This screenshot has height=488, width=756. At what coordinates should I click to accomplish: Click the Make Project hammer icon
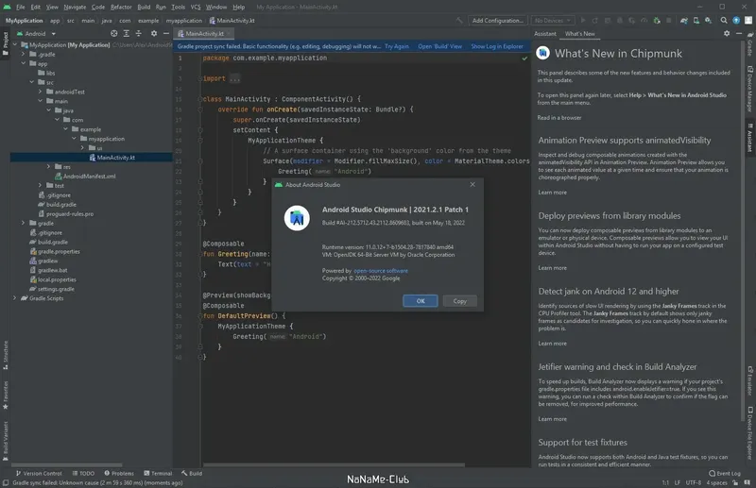pyautogui.click(x=459, y=21)
